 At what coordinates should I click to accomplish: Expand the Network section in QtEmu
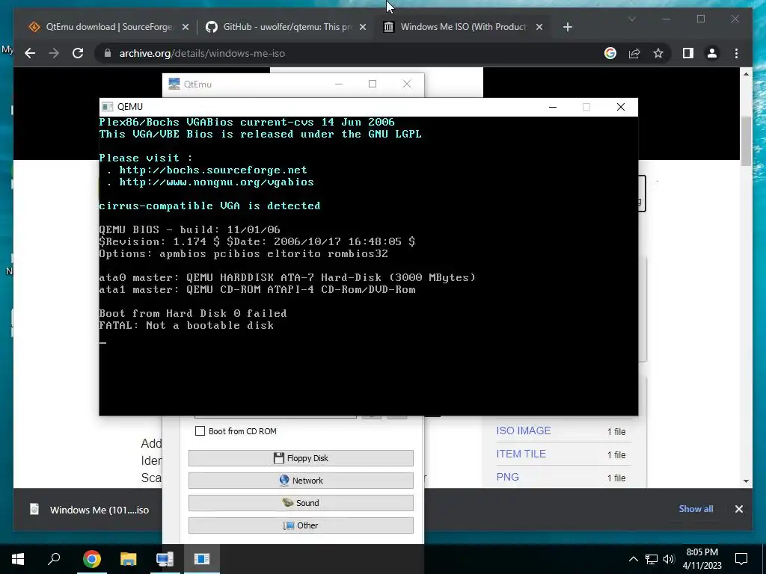[x=301, y=481]
